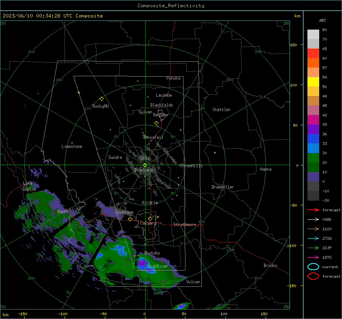The image size is (342, 319).
Task: Click the Innisfail label
Action: (x=153, y=137)
